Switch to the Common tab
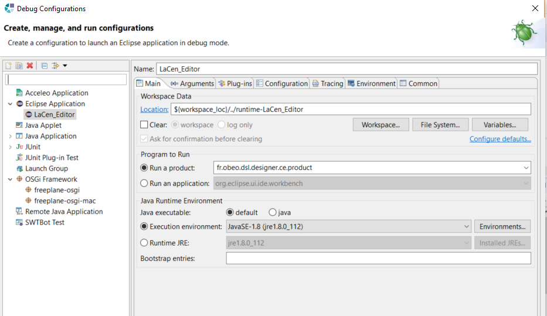The image size is (547, 316). pos(419,83)
